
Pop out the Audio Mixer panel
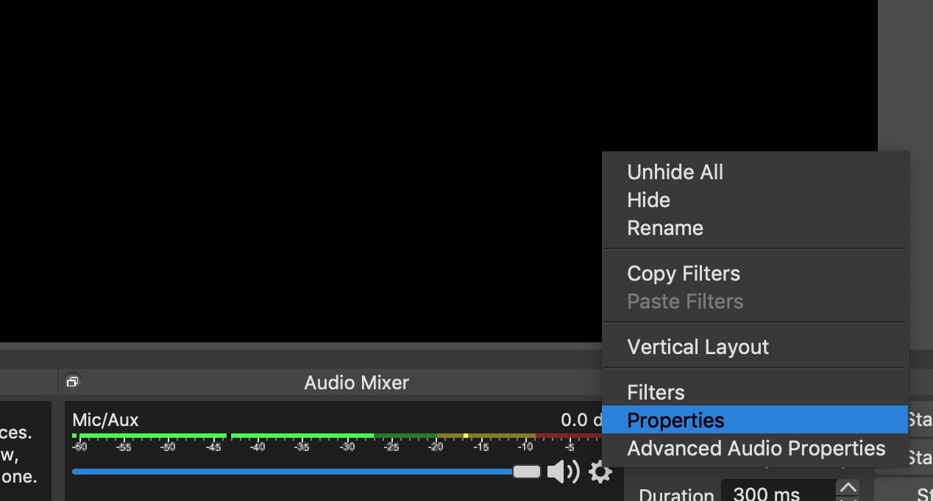72,381
